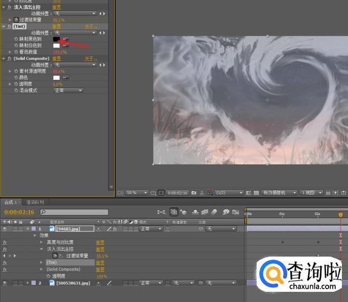Click the stopwatch for 素材源透明度

pos(15,71)
